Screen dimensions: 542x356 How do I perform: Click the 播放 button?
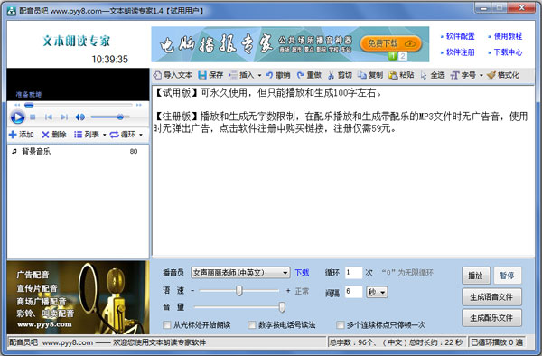click(476, 276)
